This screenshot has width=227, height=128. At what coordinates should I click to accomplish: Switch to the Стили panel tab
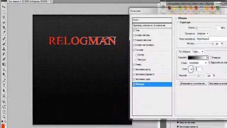point(218,4)
